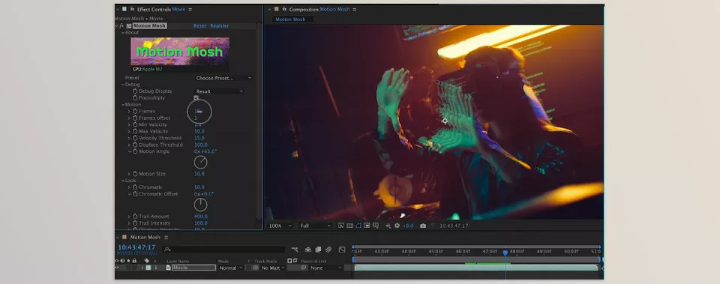Viewport: 720px width, 284px height.
Task: Click stopwatch icon for Motion Size
Action: point(135,174)
